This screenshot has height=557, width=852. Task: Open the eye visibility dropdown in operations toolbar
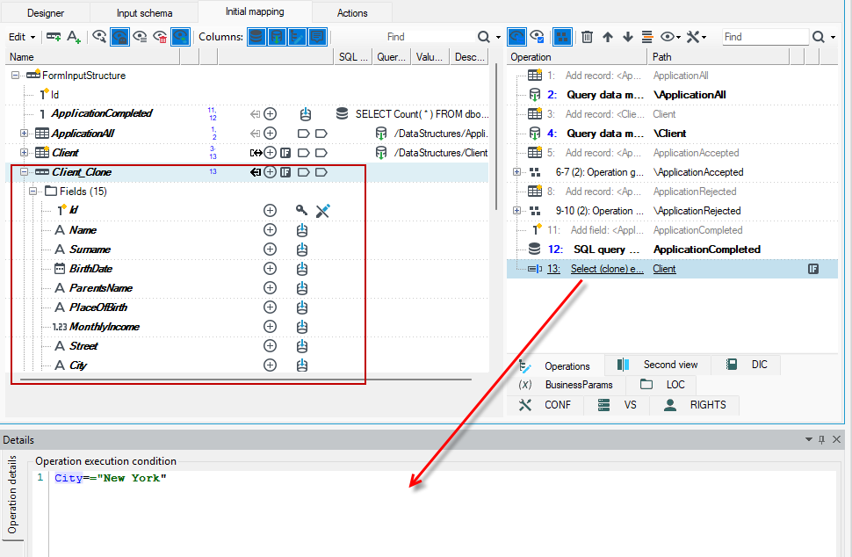(x=670, y=36)
